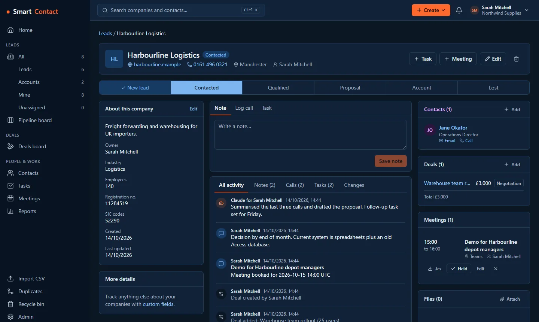Go to Deals board

45,146
